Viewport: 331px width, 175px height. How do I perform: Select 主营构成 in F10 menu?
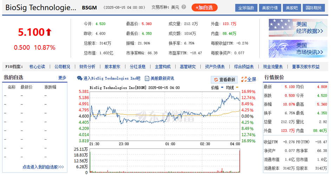pos(163,67)
